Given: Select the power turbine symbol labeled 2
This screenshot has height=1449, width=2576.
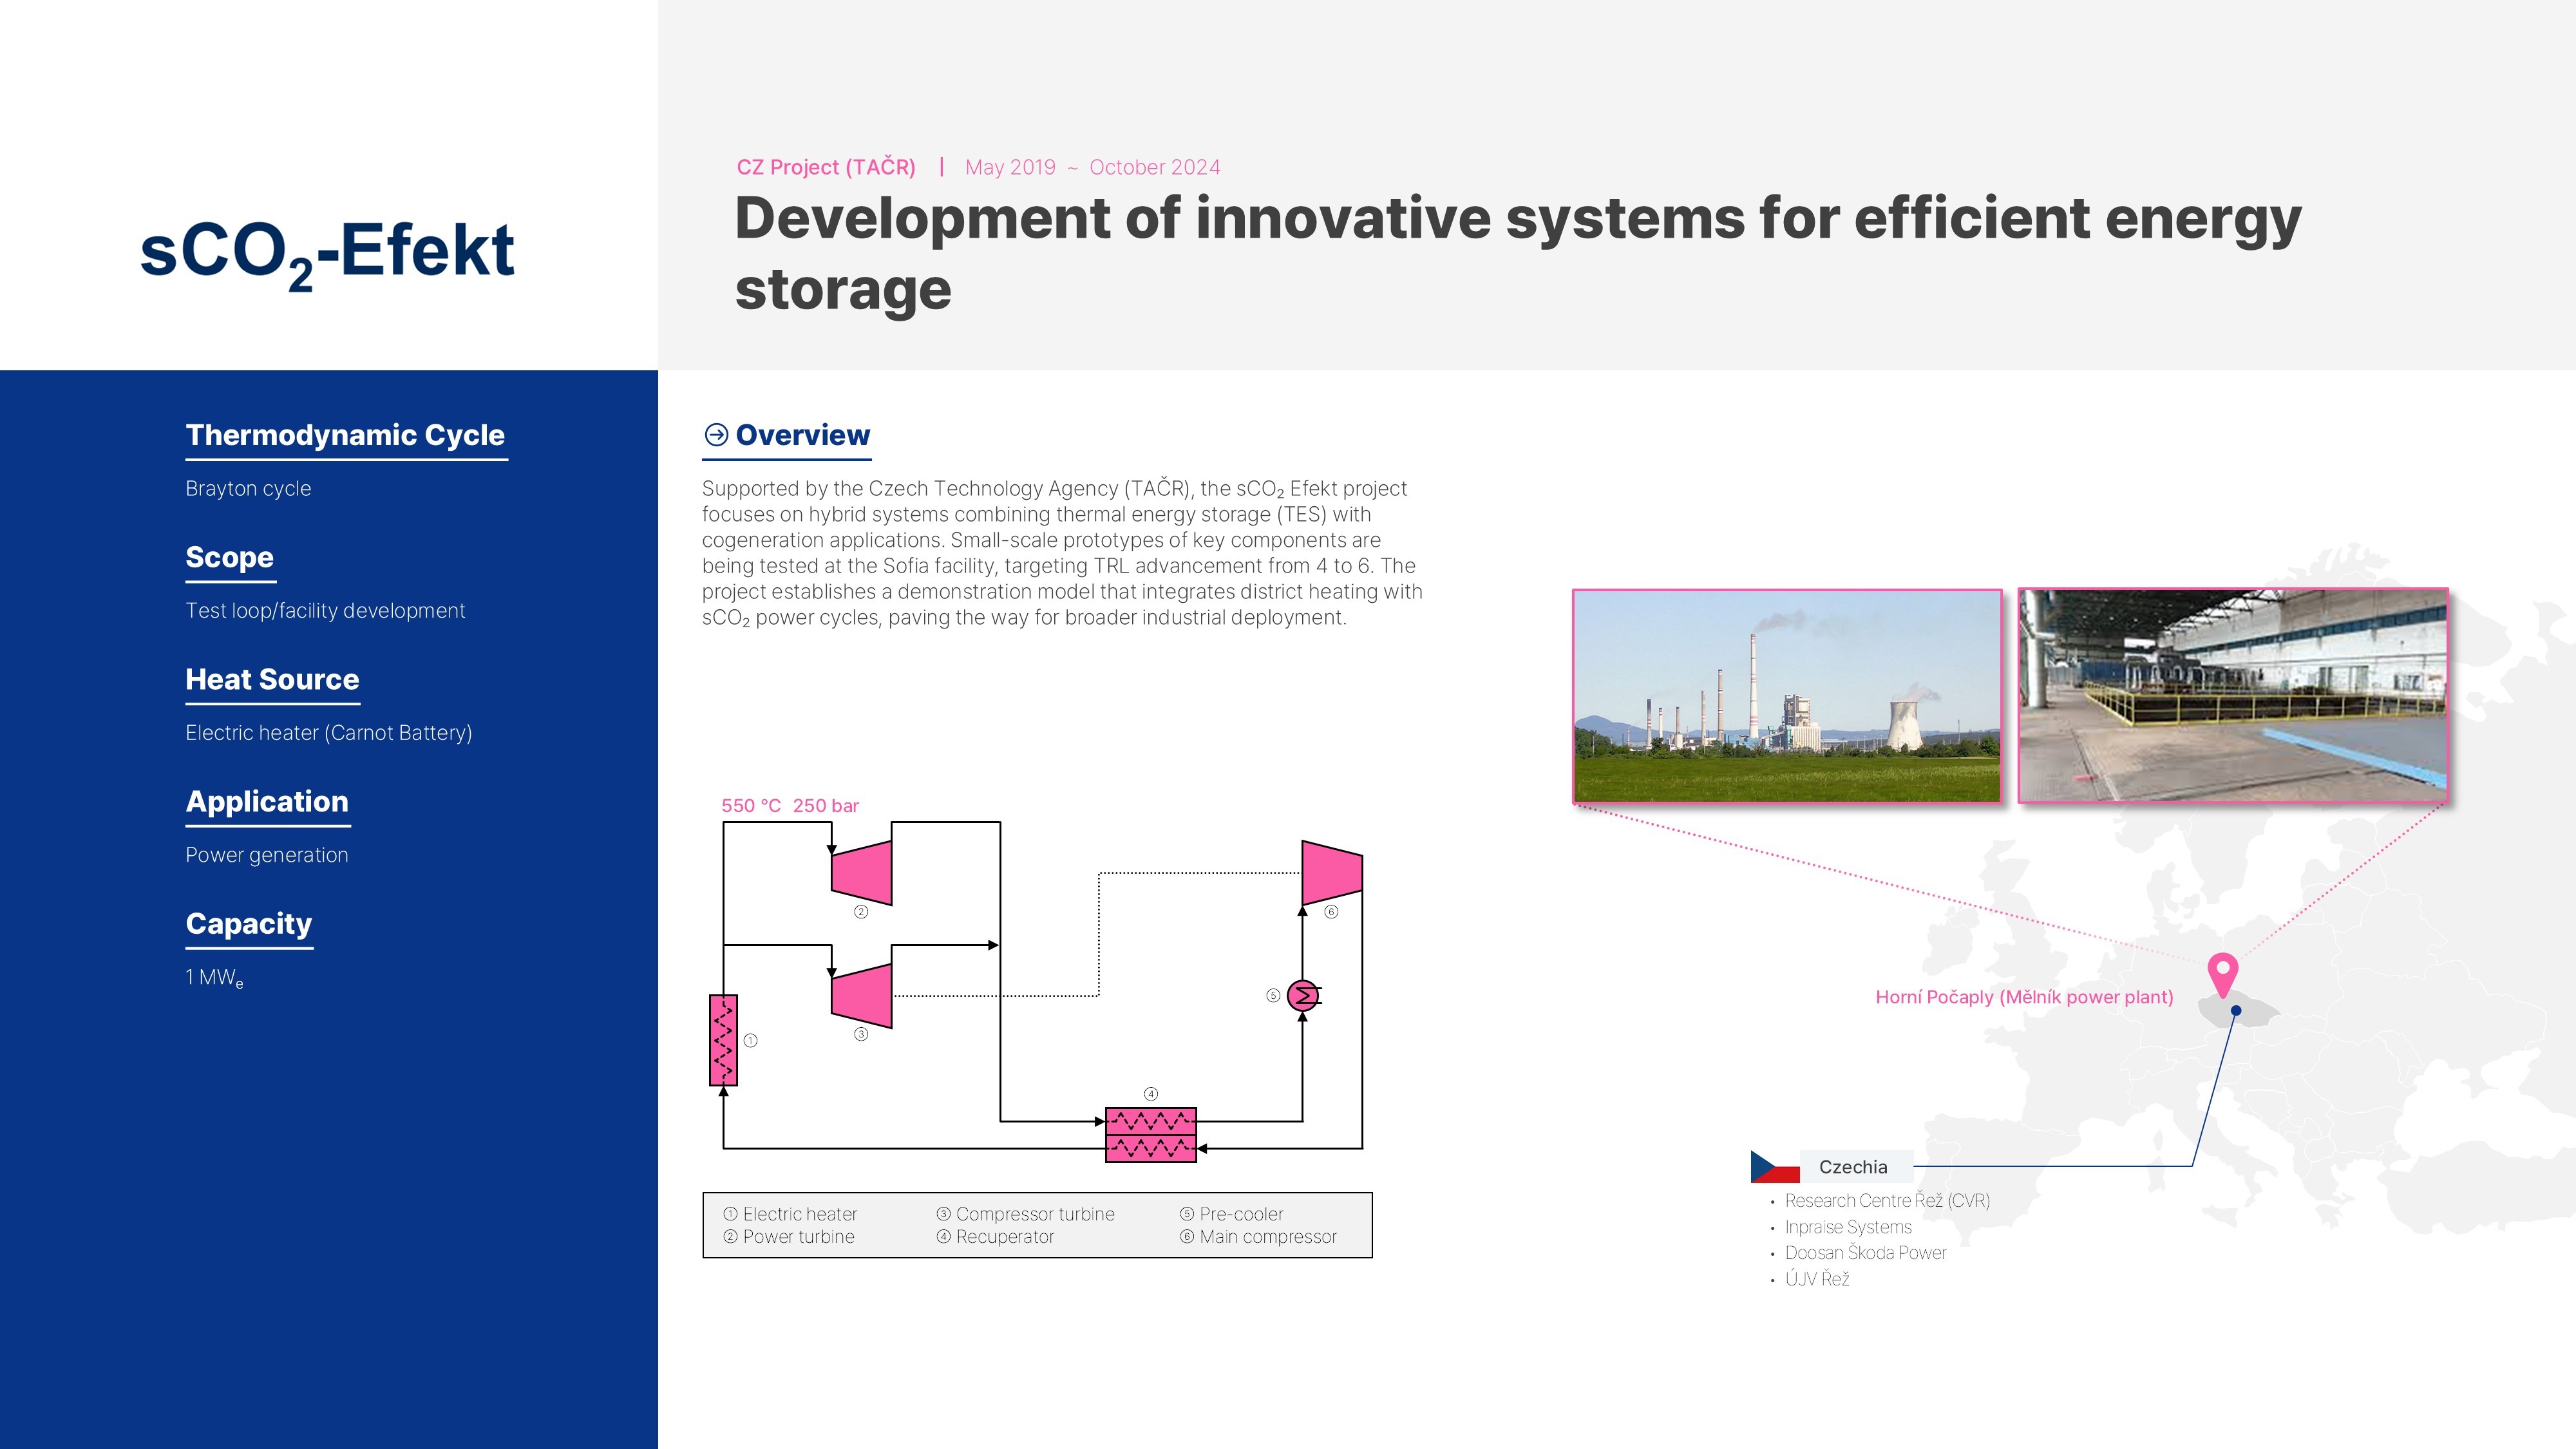Looking at the screenshot, I should click(862, 872).
